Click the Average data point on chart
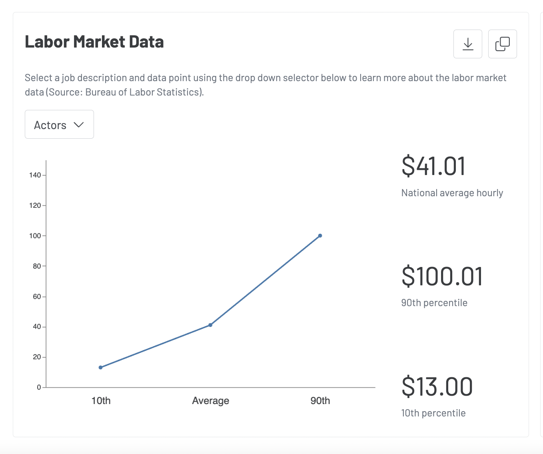This screenshot has width=543, height=454. pos(210,325)
